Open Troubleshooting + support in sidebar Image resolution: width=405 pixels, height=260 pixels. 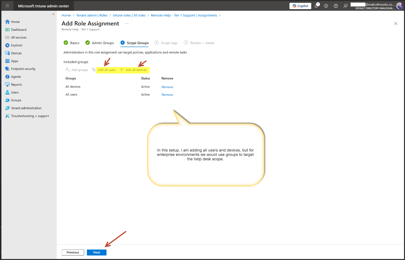point(30,116)
